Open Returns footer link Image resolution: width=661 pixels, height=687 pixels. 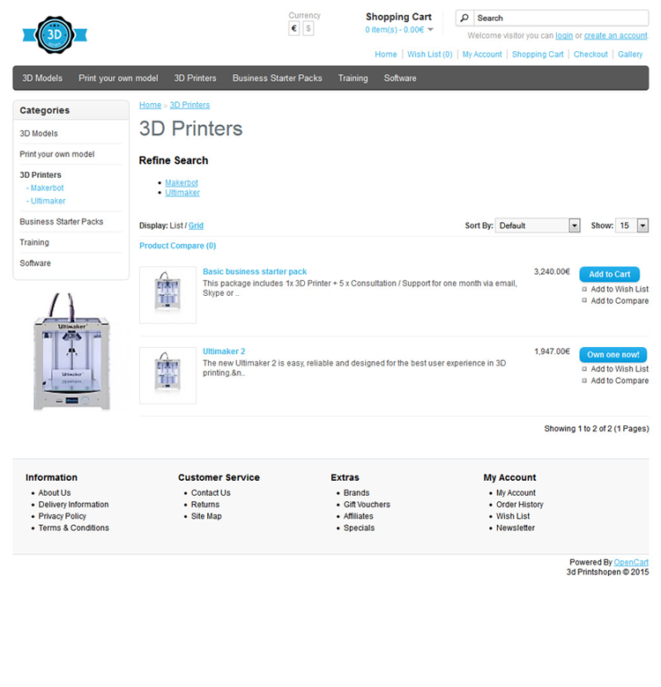click(205, 505)
